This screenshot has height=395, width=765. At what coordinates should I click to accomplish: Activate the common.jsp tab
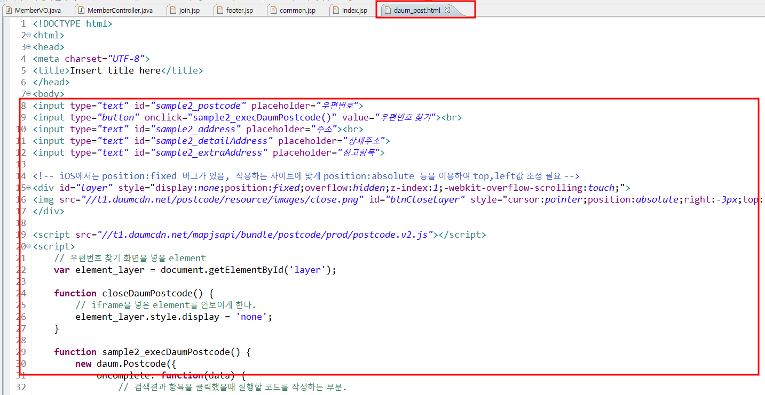297,10
